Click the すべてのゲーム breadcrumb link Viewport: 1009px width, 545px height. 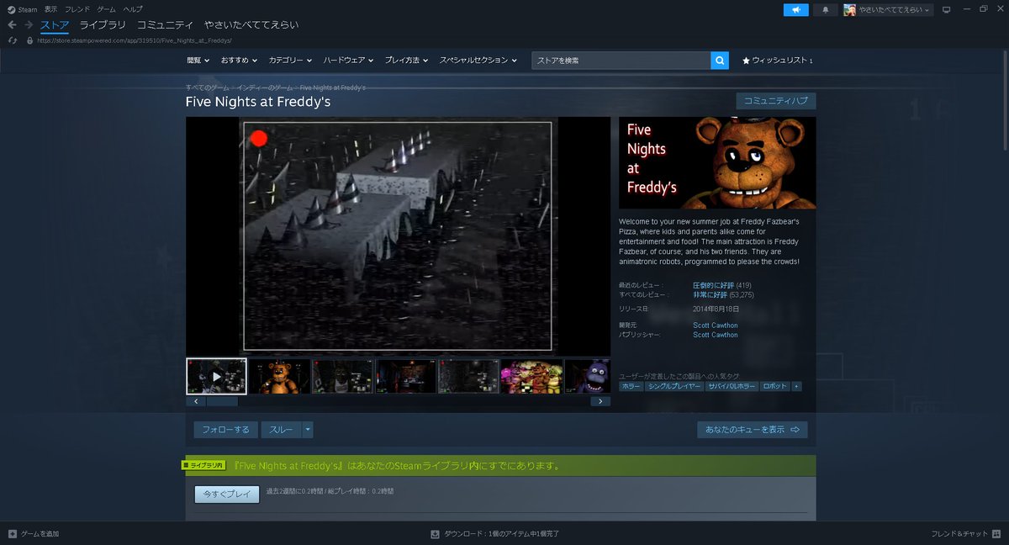tap(208, 87)
